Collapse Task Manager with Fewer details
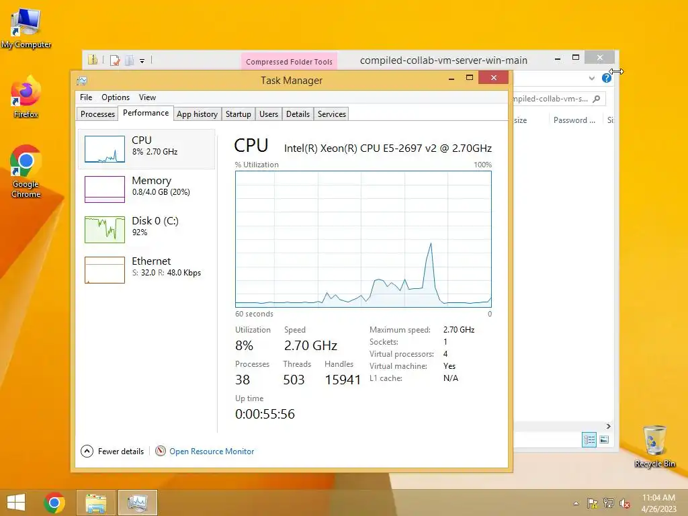Screen dimensions: 688x516 pos(112,451)
